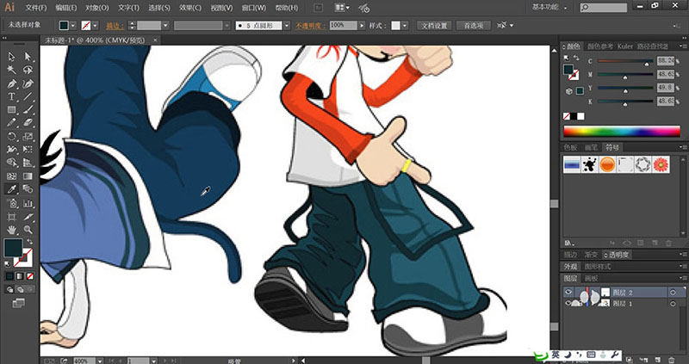Click the target circle of 图层 2
Viewport: 689px width, 364px height.
[x=673, y=292]
